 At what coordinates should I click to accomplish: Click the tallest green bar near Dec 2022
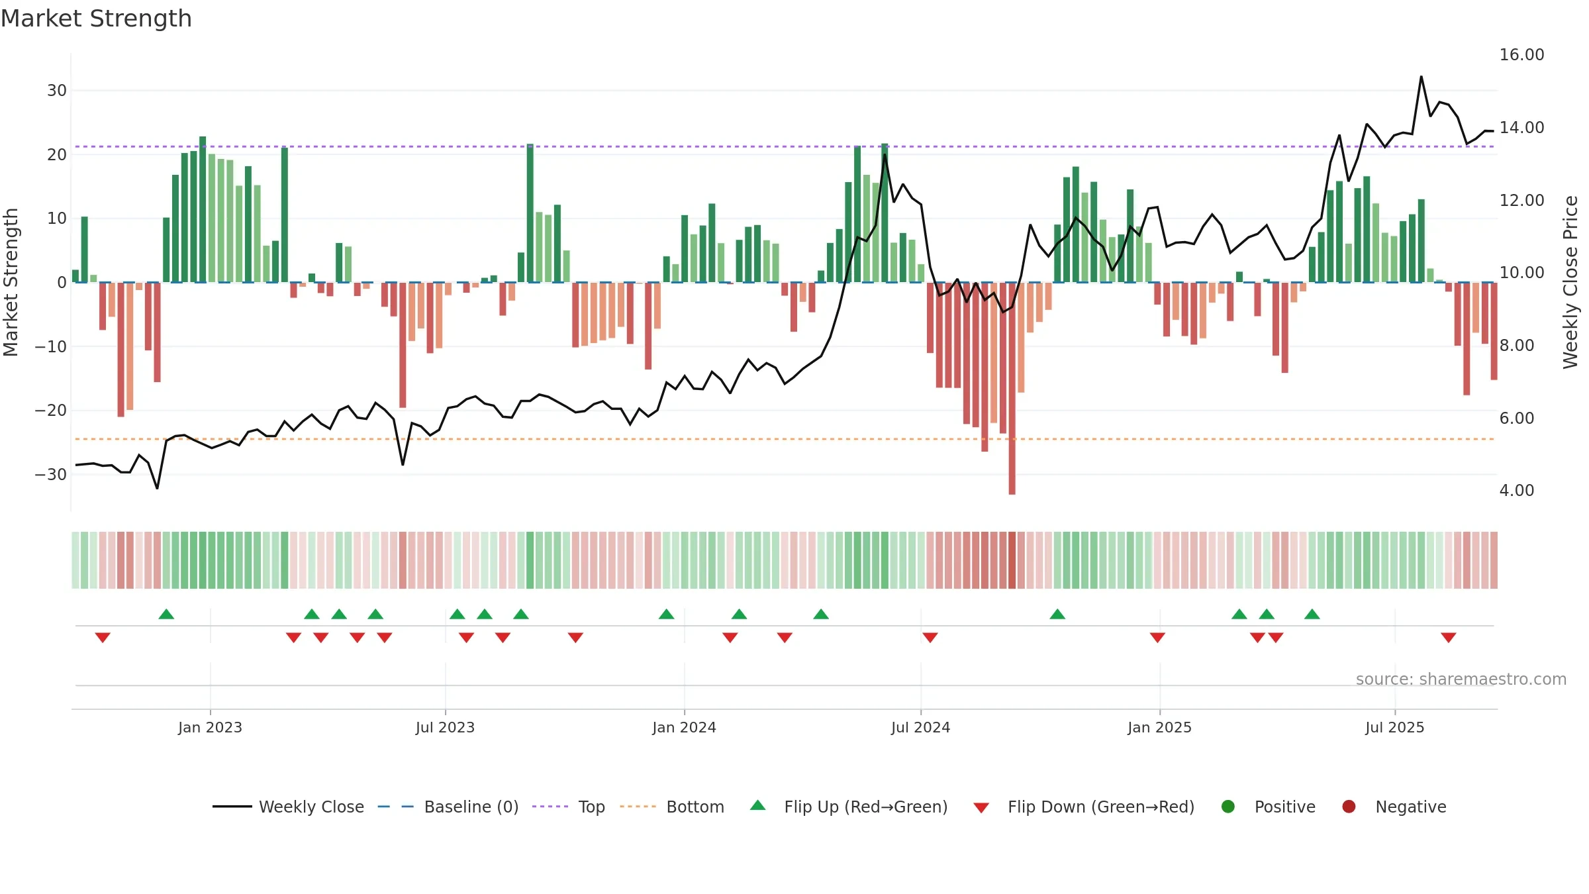pos(203,209)
